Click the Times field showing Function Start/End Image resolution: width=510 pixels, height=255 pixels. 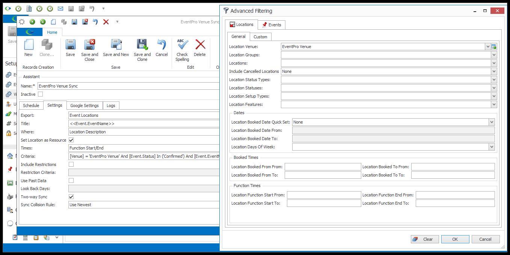pyautogui.click(x=143, y=148)
